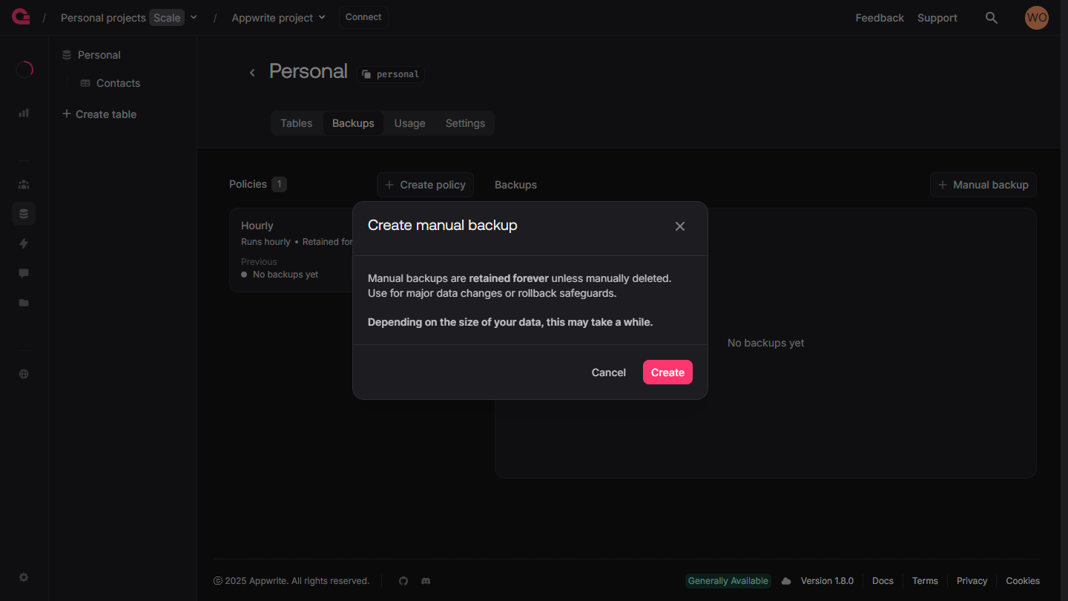Click the Create button in dialog
Image resolution: width=1068 pixels, height=601 pixels.
coord(667,372)
